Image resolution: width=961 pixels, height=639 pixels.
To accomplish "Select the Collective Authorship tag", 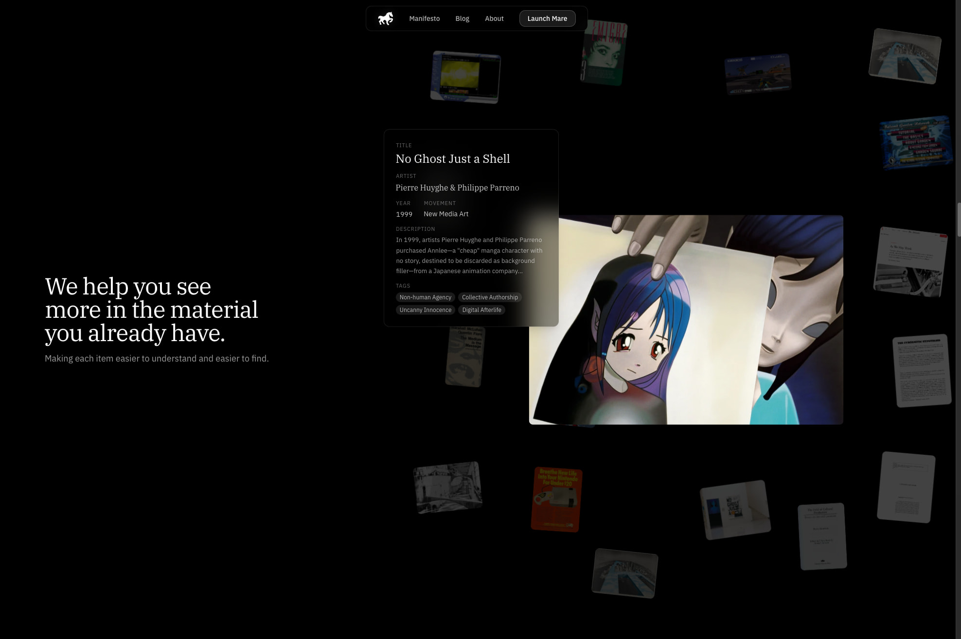I will pos(490,297).
